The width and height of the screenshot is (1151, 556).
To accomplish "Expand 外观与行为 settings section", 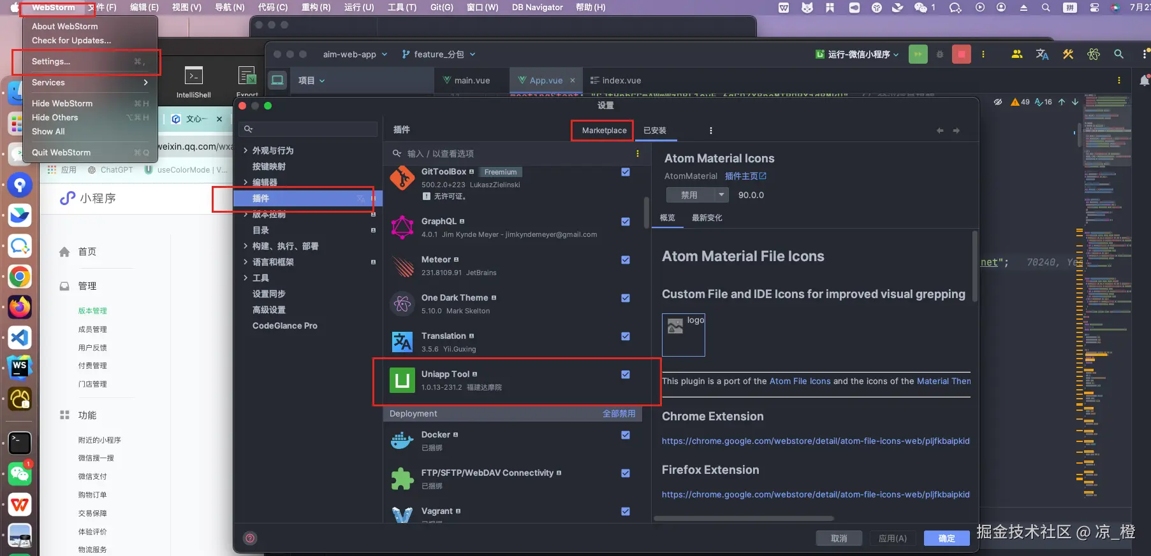I will point(246,150).
